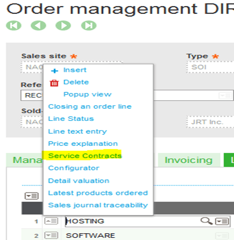
Task: Switch to the green tab after Invoicing
Action: [229, 160]
